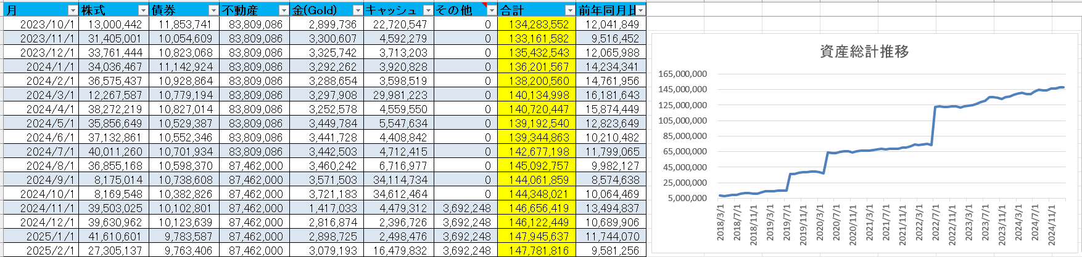Select 債券 value 9,763,406
This screenshot has width=1082, height=257.
coord(184,251)
